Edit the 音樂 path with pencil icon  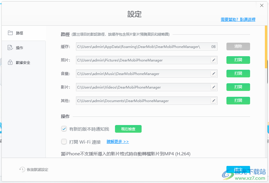(x=214, y=74)
